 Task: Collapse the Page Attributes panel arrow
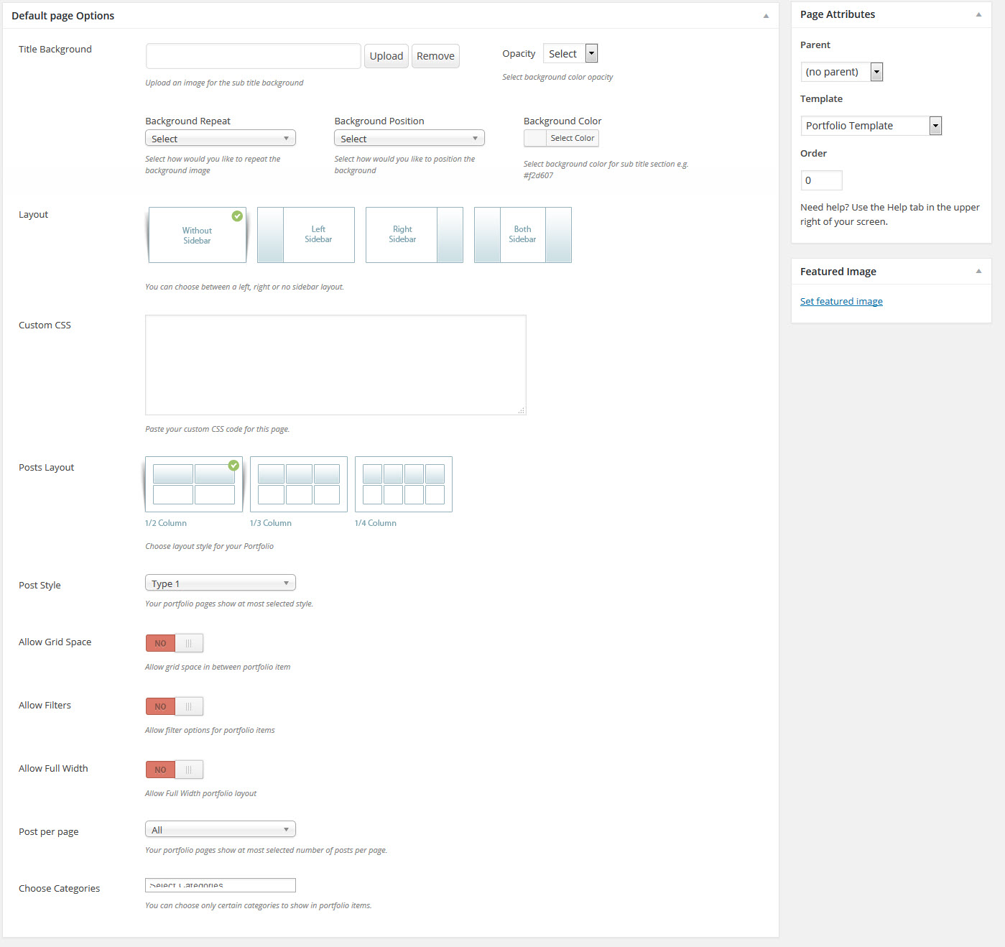[x=978, y=14]
